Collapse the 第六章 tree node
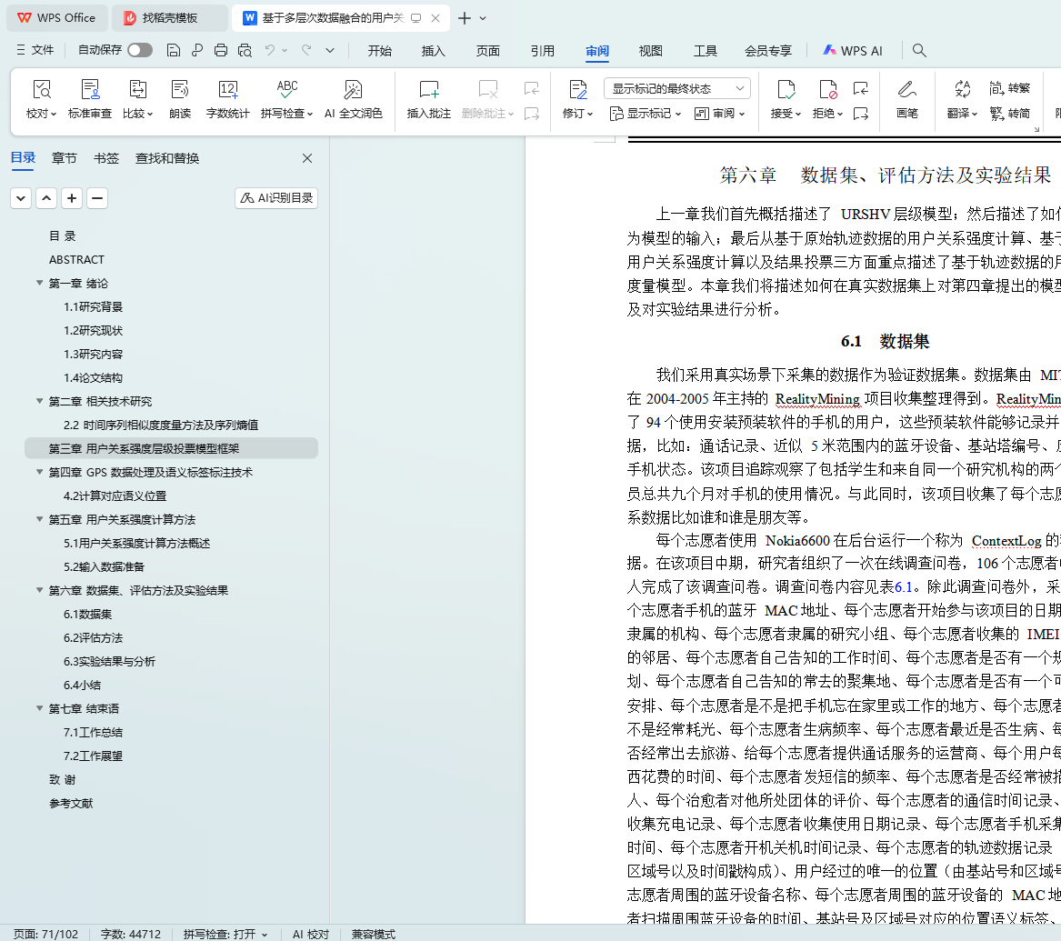Screen dimensions: 1061x941 pos(40,590)
